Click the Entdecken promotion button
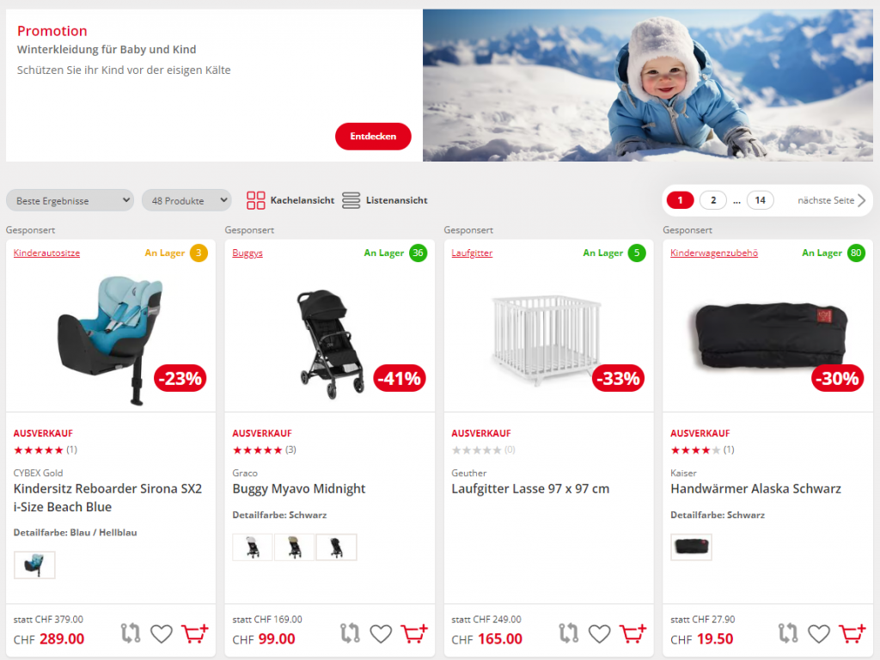 (373, 137)
